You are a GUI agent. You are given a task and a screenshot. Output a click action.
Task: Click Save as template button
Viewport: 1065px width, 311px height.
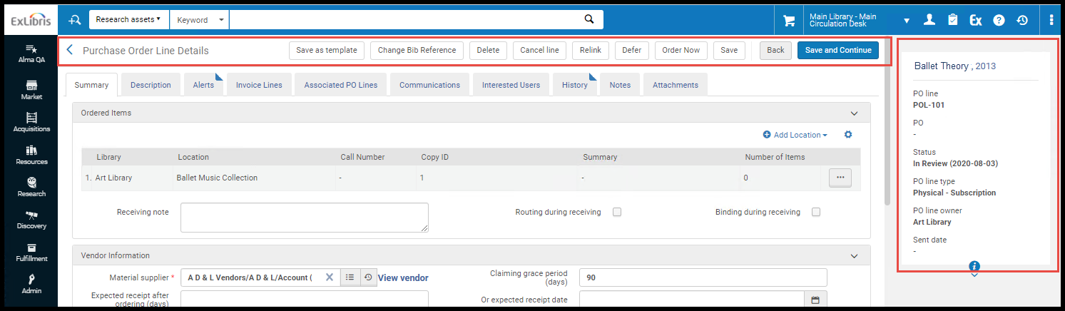(x=327, y=50)
